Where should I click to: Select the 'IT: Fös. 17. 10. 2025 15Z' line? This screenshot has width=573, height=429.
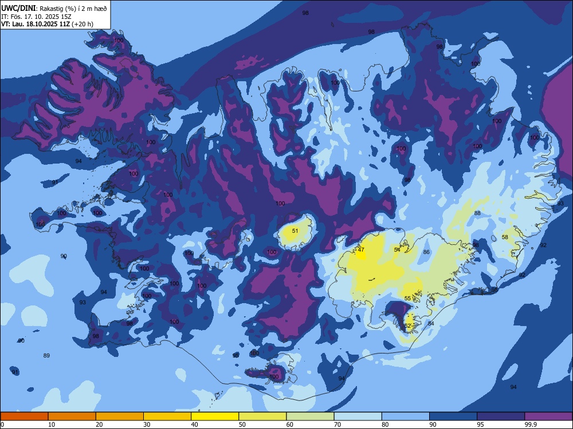point(36,17)
